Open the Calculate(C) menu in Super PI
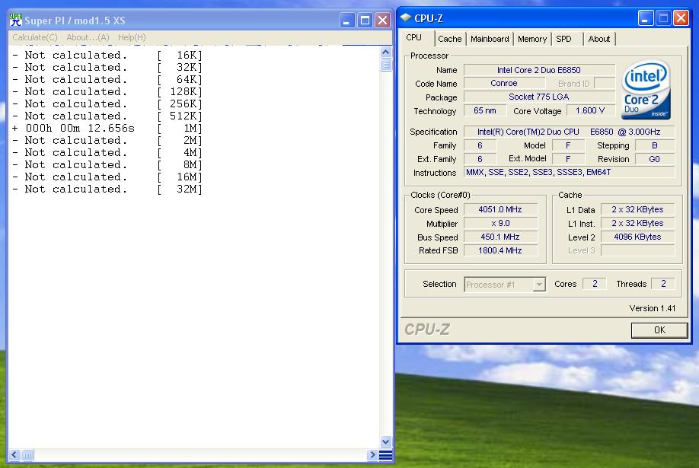 click(35, 37)
